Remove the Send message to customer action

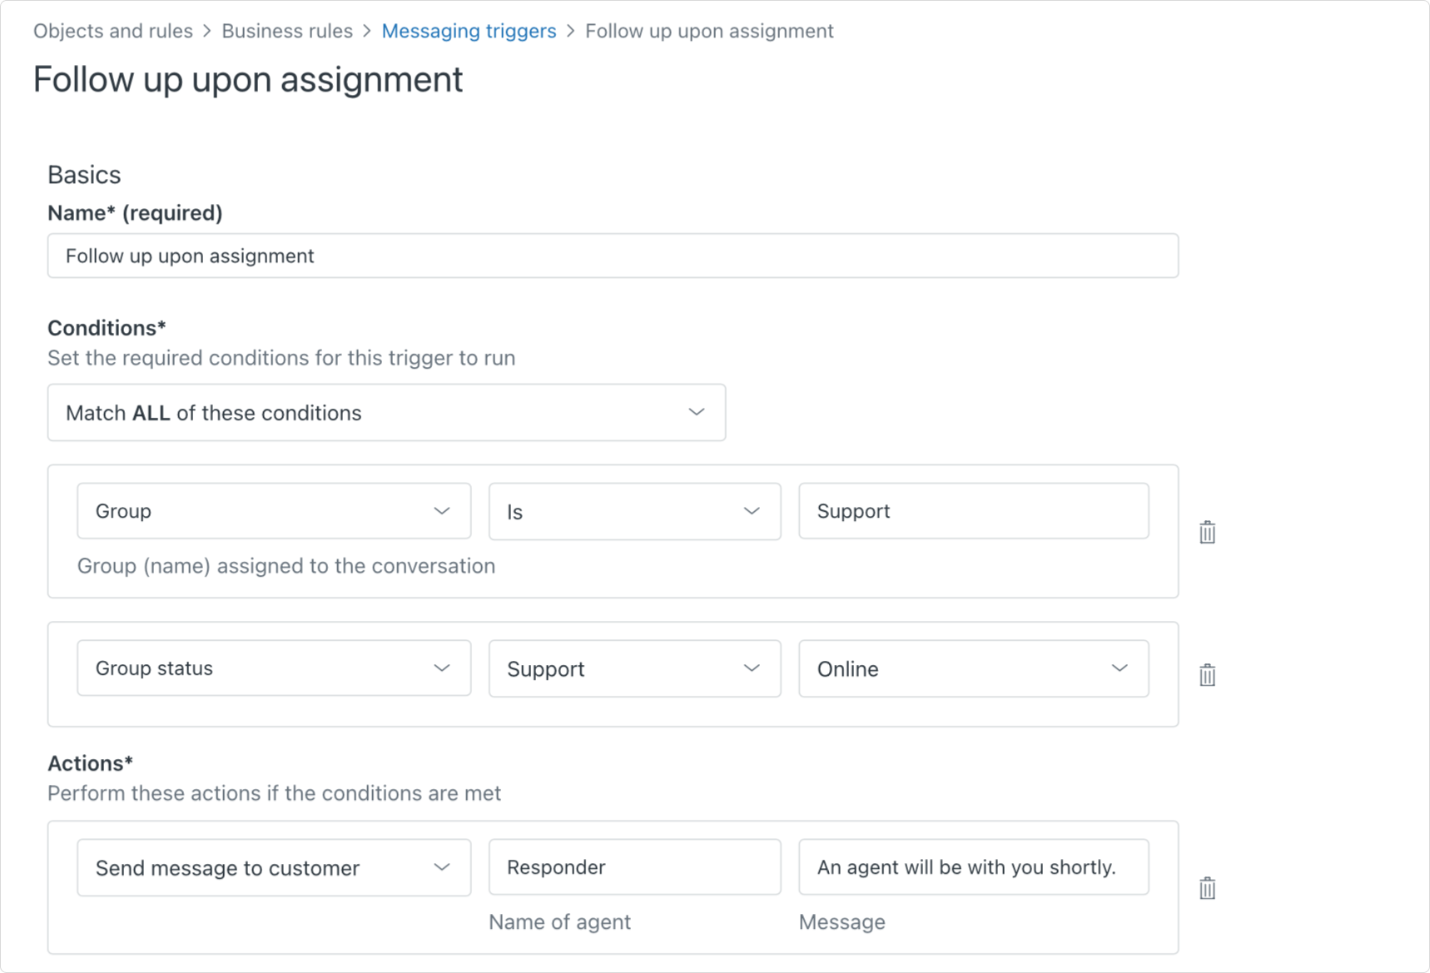click(x=1207, y=888)
